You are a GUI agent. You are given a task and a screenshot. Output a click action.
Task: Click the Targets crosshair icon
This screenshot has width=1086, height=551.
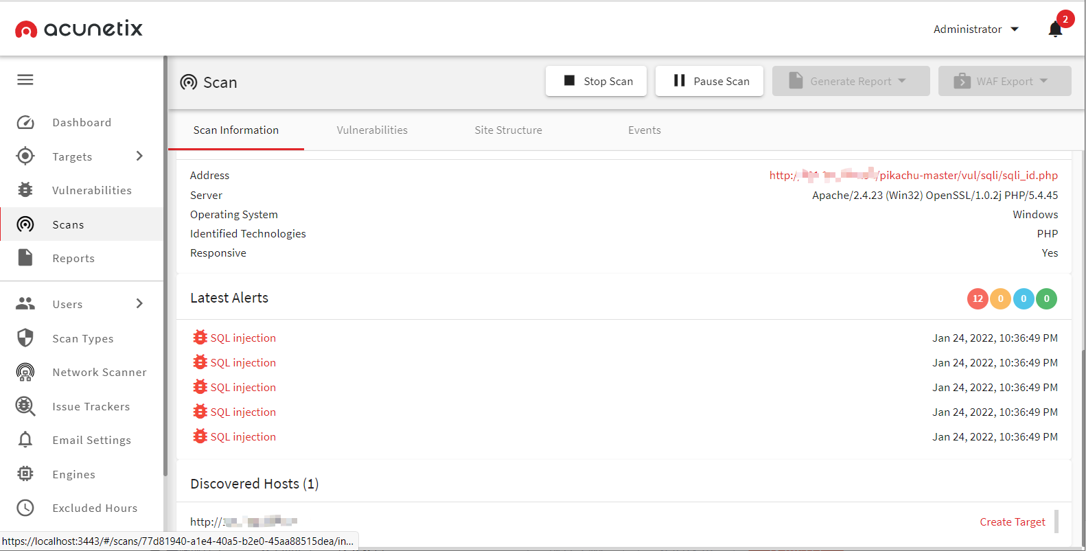tap(25, 156)
